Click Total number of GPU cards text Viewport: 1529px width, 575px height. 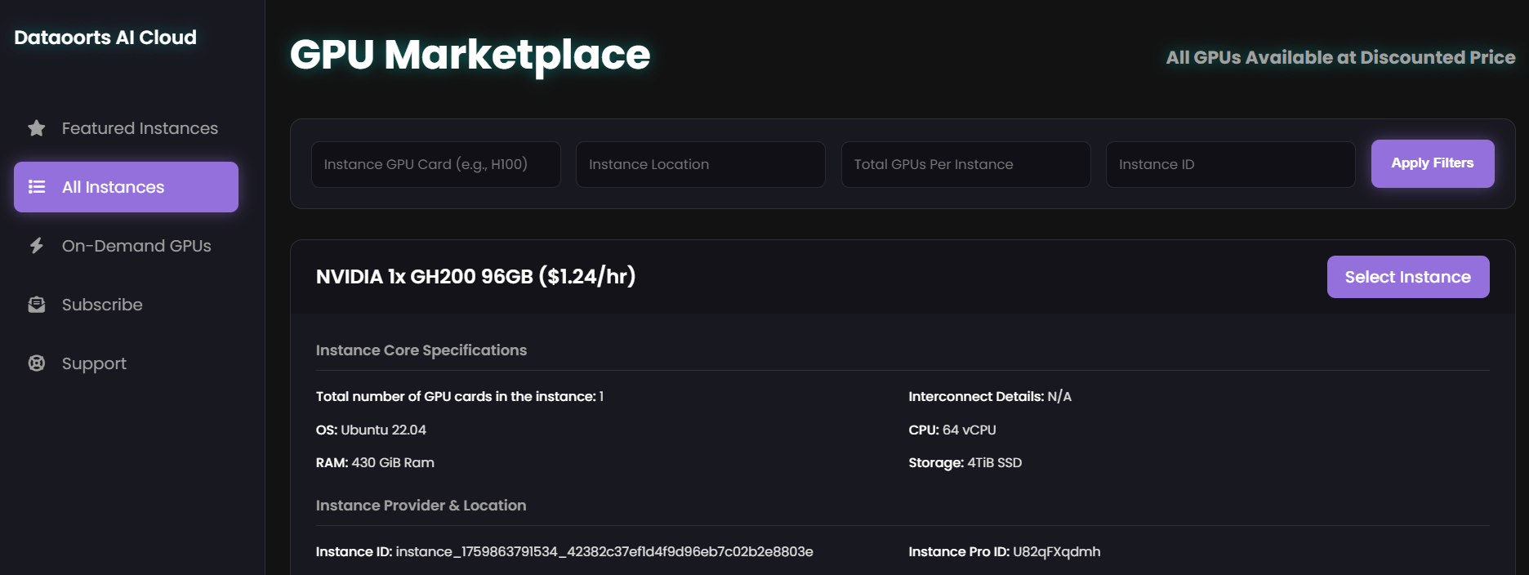click(460, 396)
